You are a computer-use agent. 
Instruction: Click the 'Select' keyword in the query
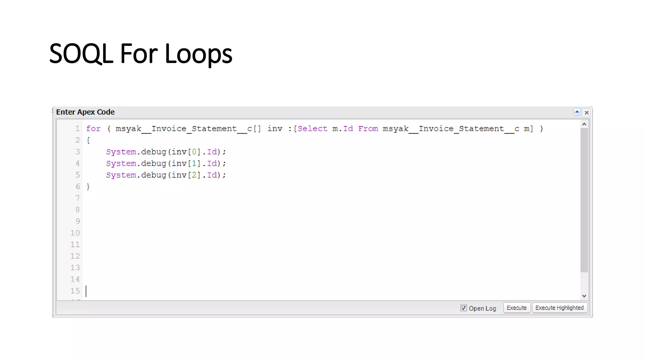pos(312,129)
